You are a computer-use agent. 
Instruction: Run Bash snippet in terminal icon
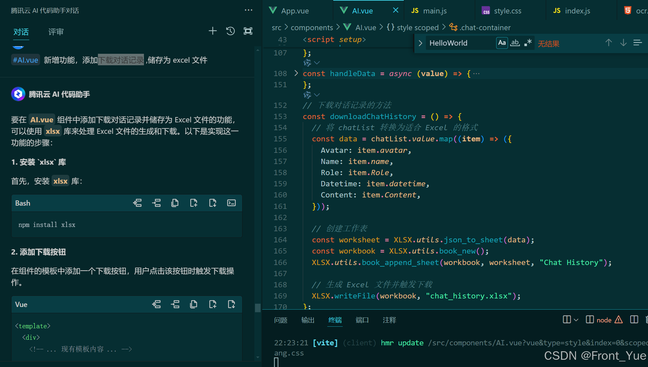(231, 203)
